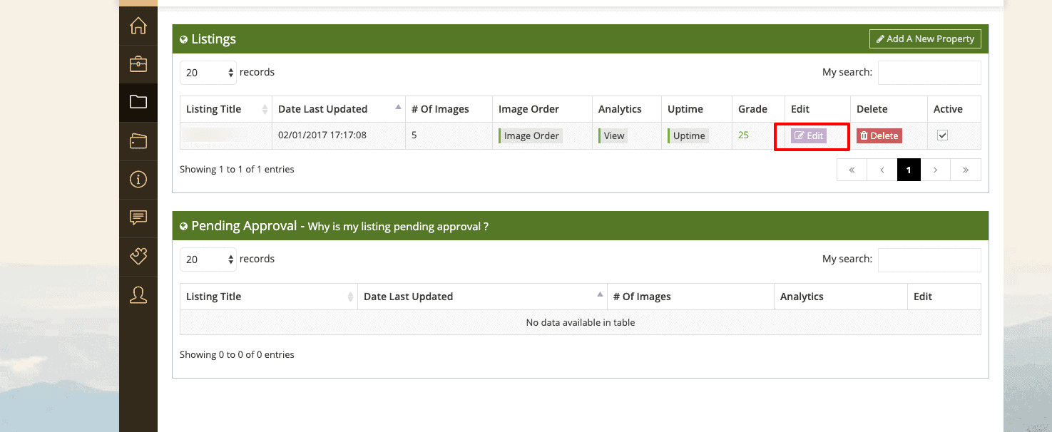Open the chat message sidebar icon
1052x432 pixels.
tap(138, 217)
